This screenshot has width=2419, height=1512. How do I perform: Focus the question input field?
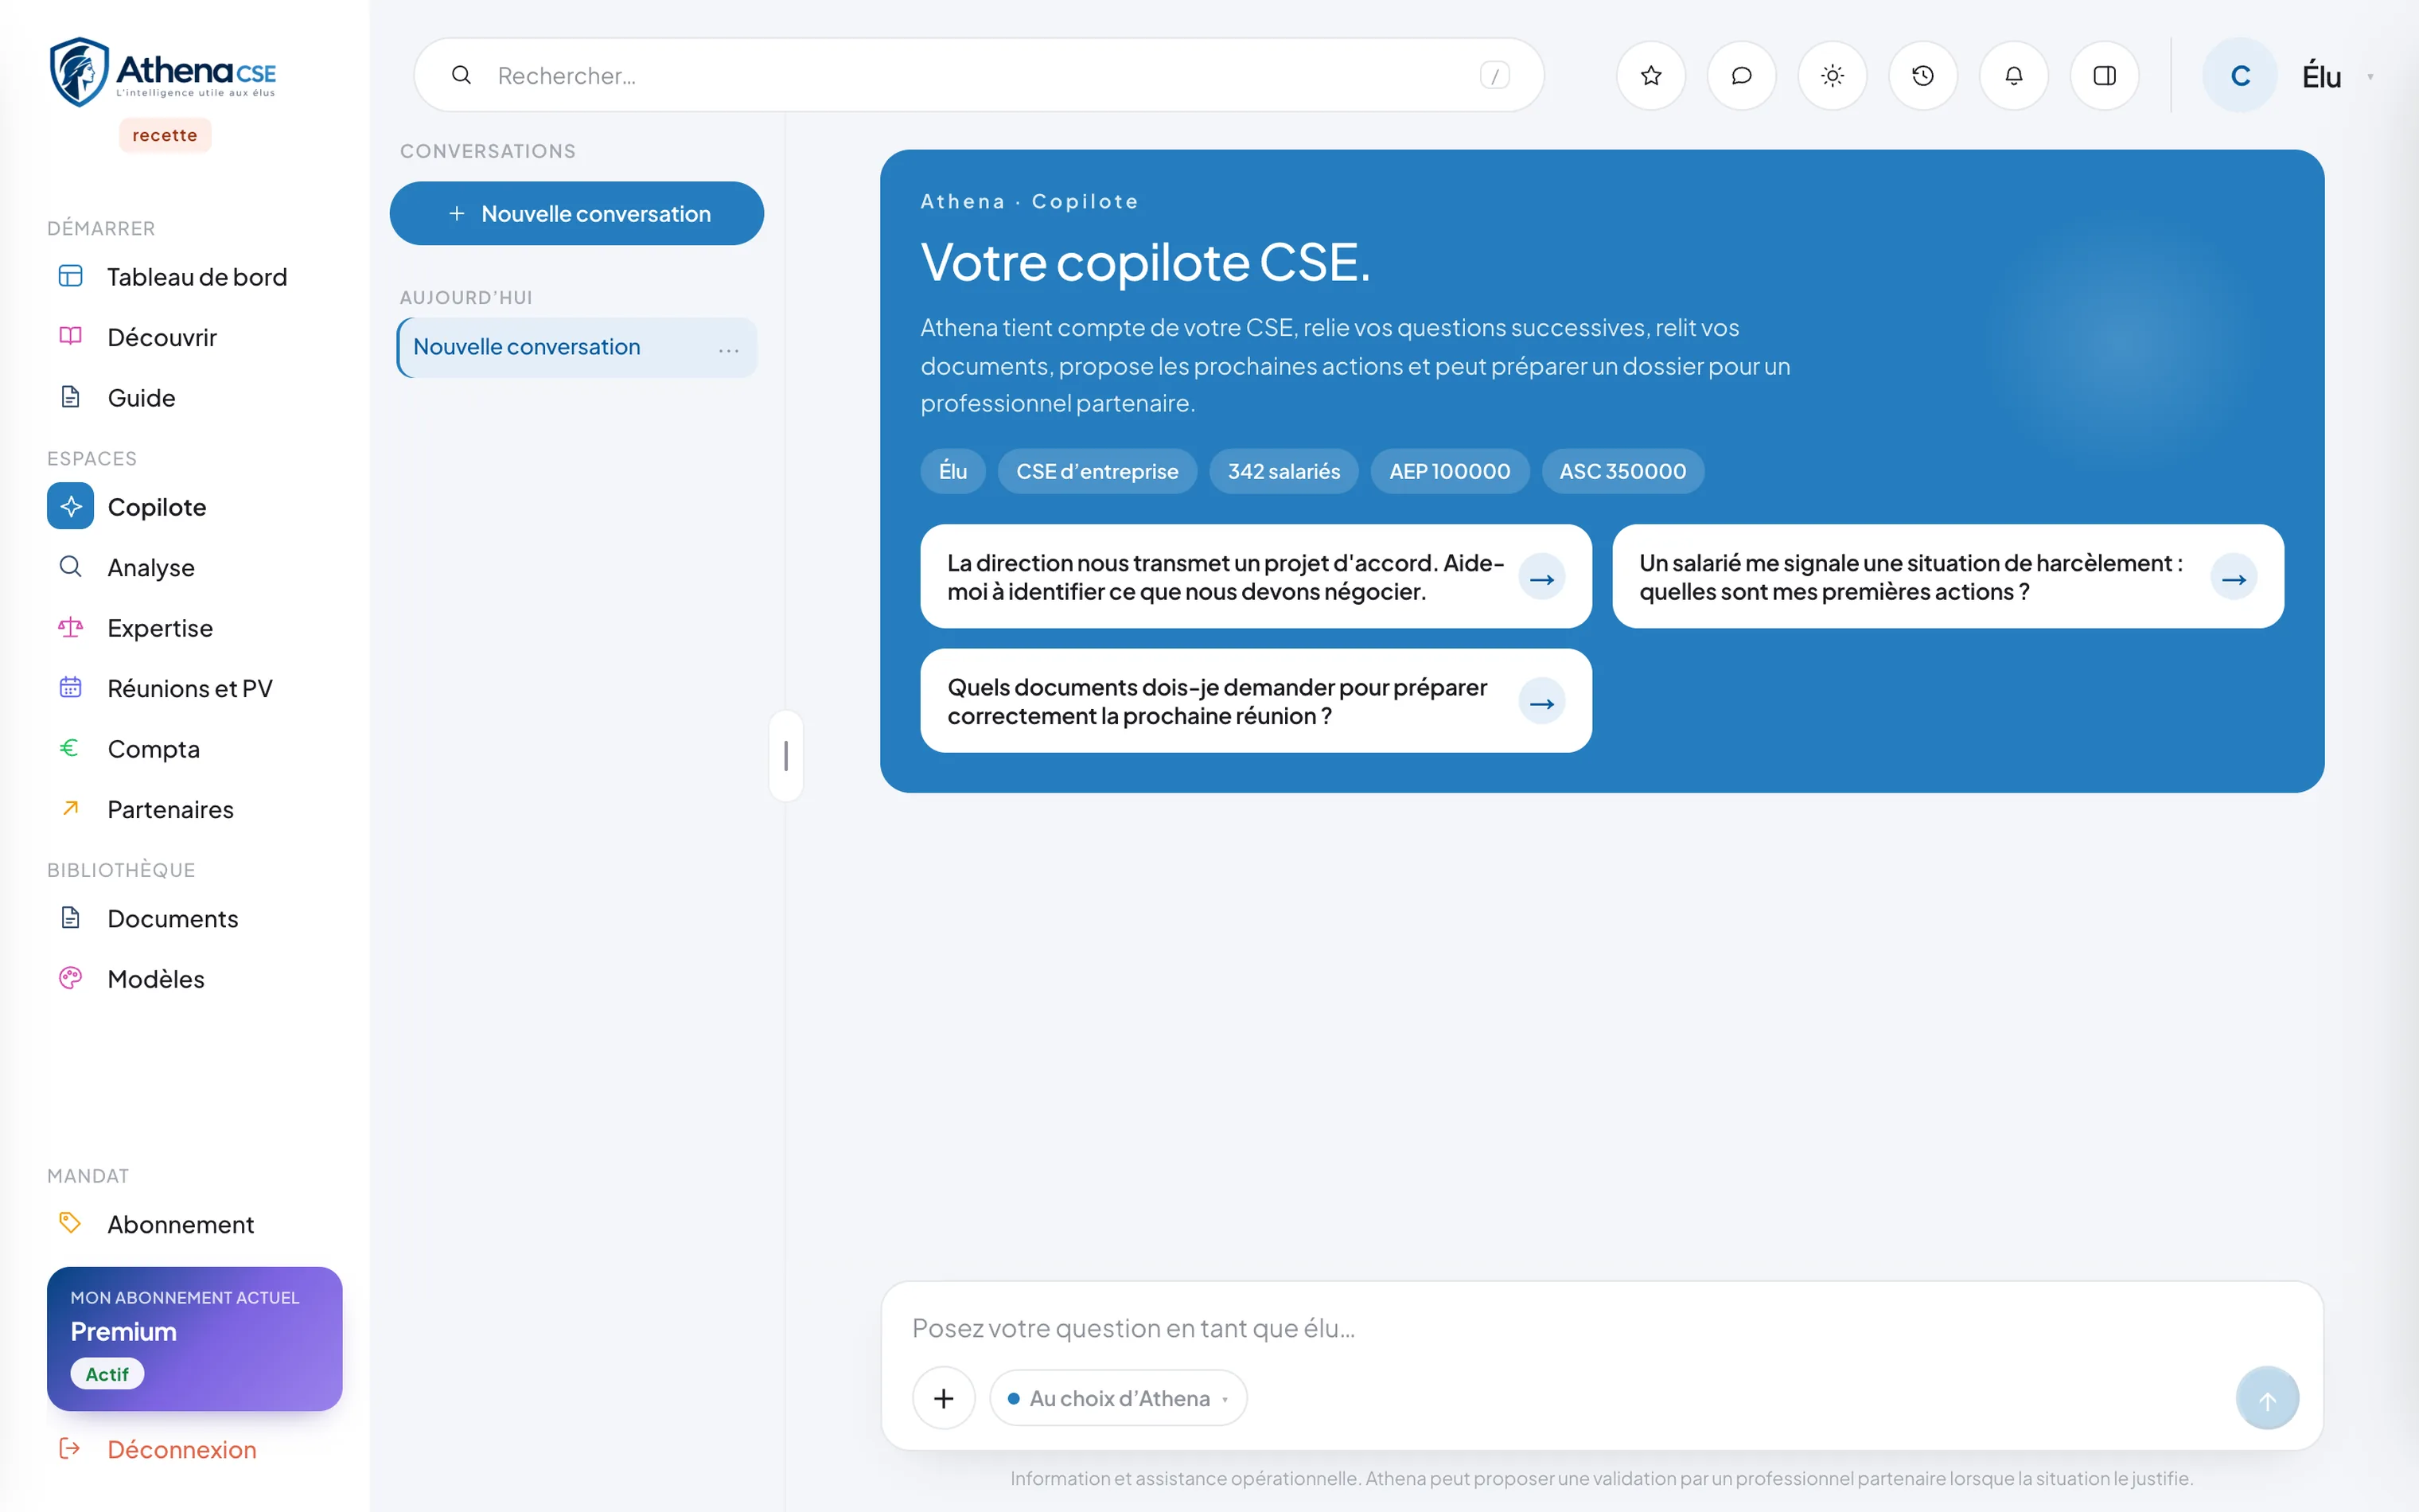pyautogui.click(x=1601, y=1328)
